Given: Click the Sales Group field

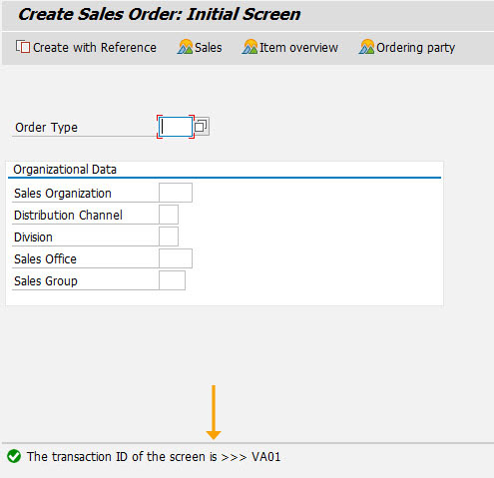Looking at the screenshot, I should 172,280.
